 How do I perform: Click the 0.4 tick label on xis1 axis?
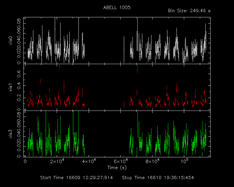pos(19,86)
